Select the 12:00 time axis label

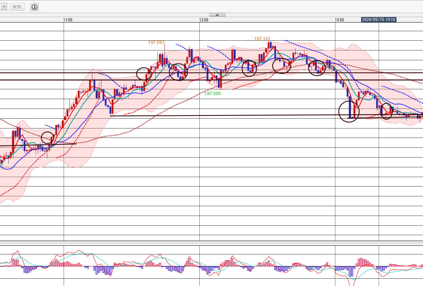204,20
